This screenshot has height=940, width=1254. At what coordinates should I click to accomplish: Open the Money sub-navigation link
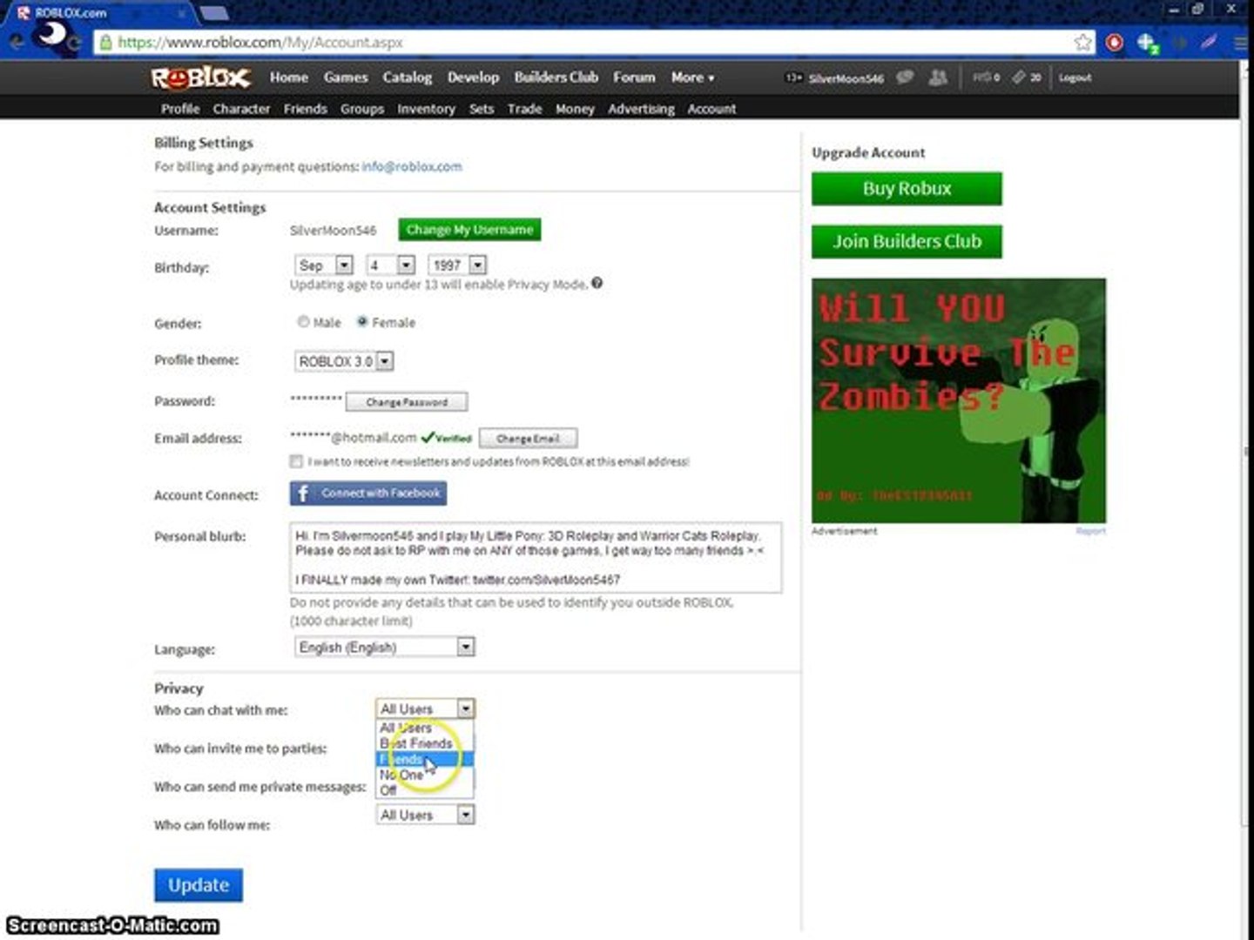tap(575, 109)
